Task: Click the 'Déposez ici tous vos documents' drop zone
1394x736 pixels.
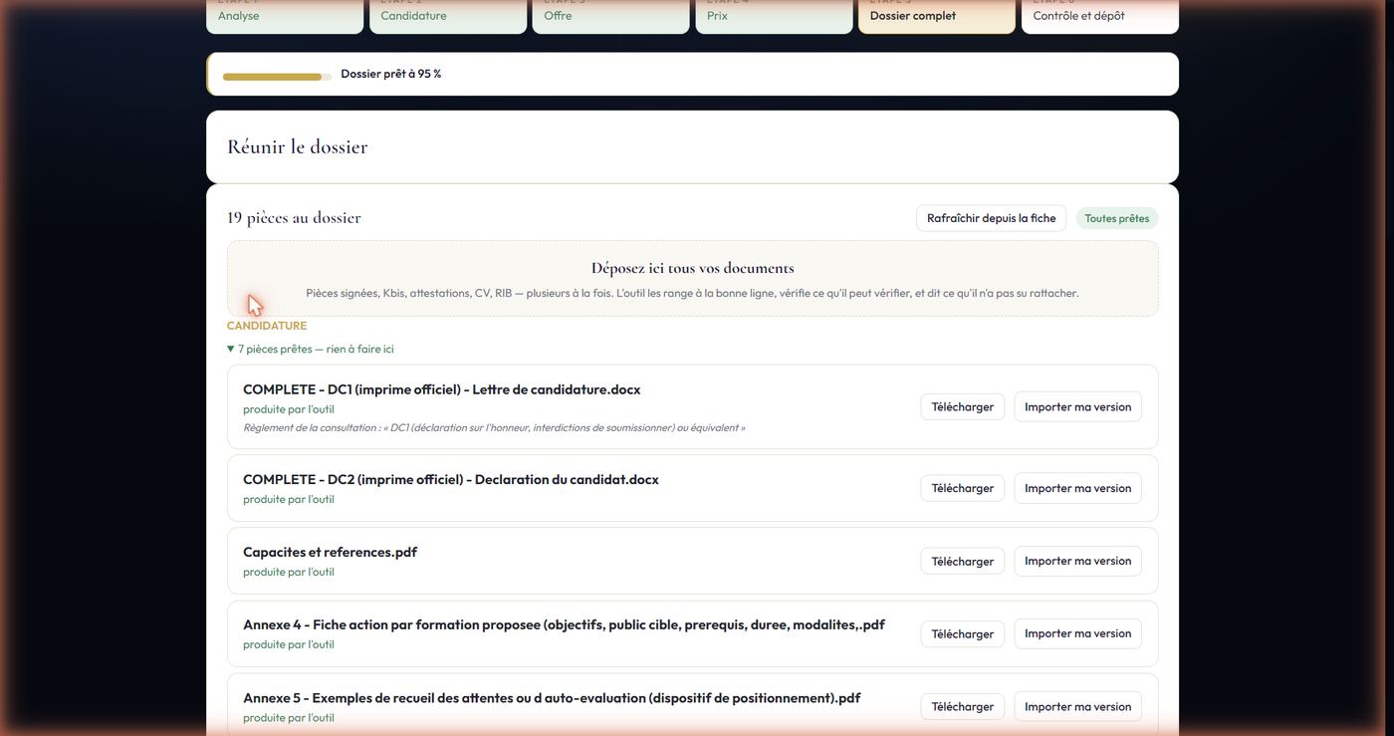Action: [693, 279]
